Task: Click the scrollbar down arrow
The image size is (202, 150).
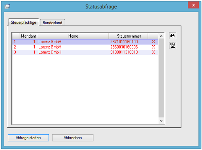Action: (161, 120)
